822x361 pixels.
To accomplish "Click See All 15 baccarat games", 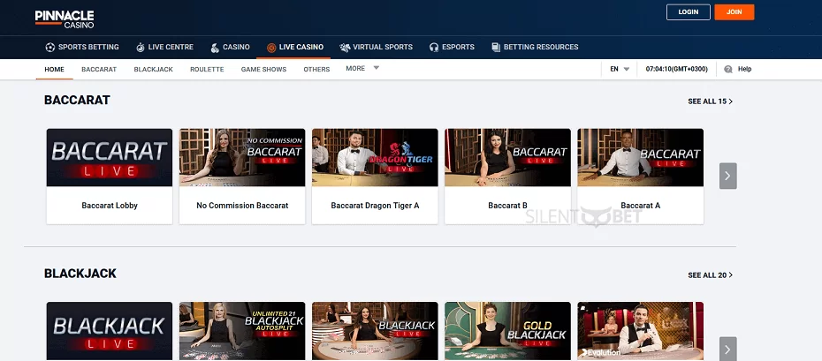I will point(710,102).
